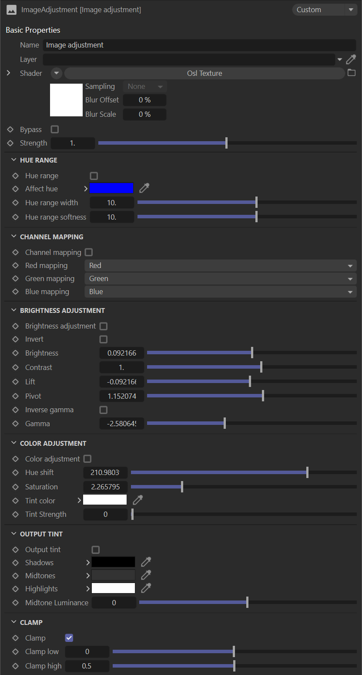Click the Osl Texture shader button
The image size is (362, 675).
coord(204,73)
